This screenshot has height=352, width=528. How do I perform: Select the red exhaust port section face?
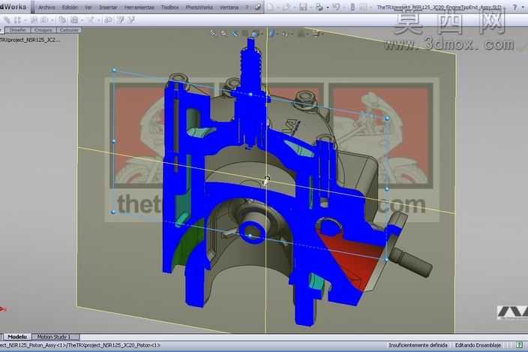pos(353,261)
